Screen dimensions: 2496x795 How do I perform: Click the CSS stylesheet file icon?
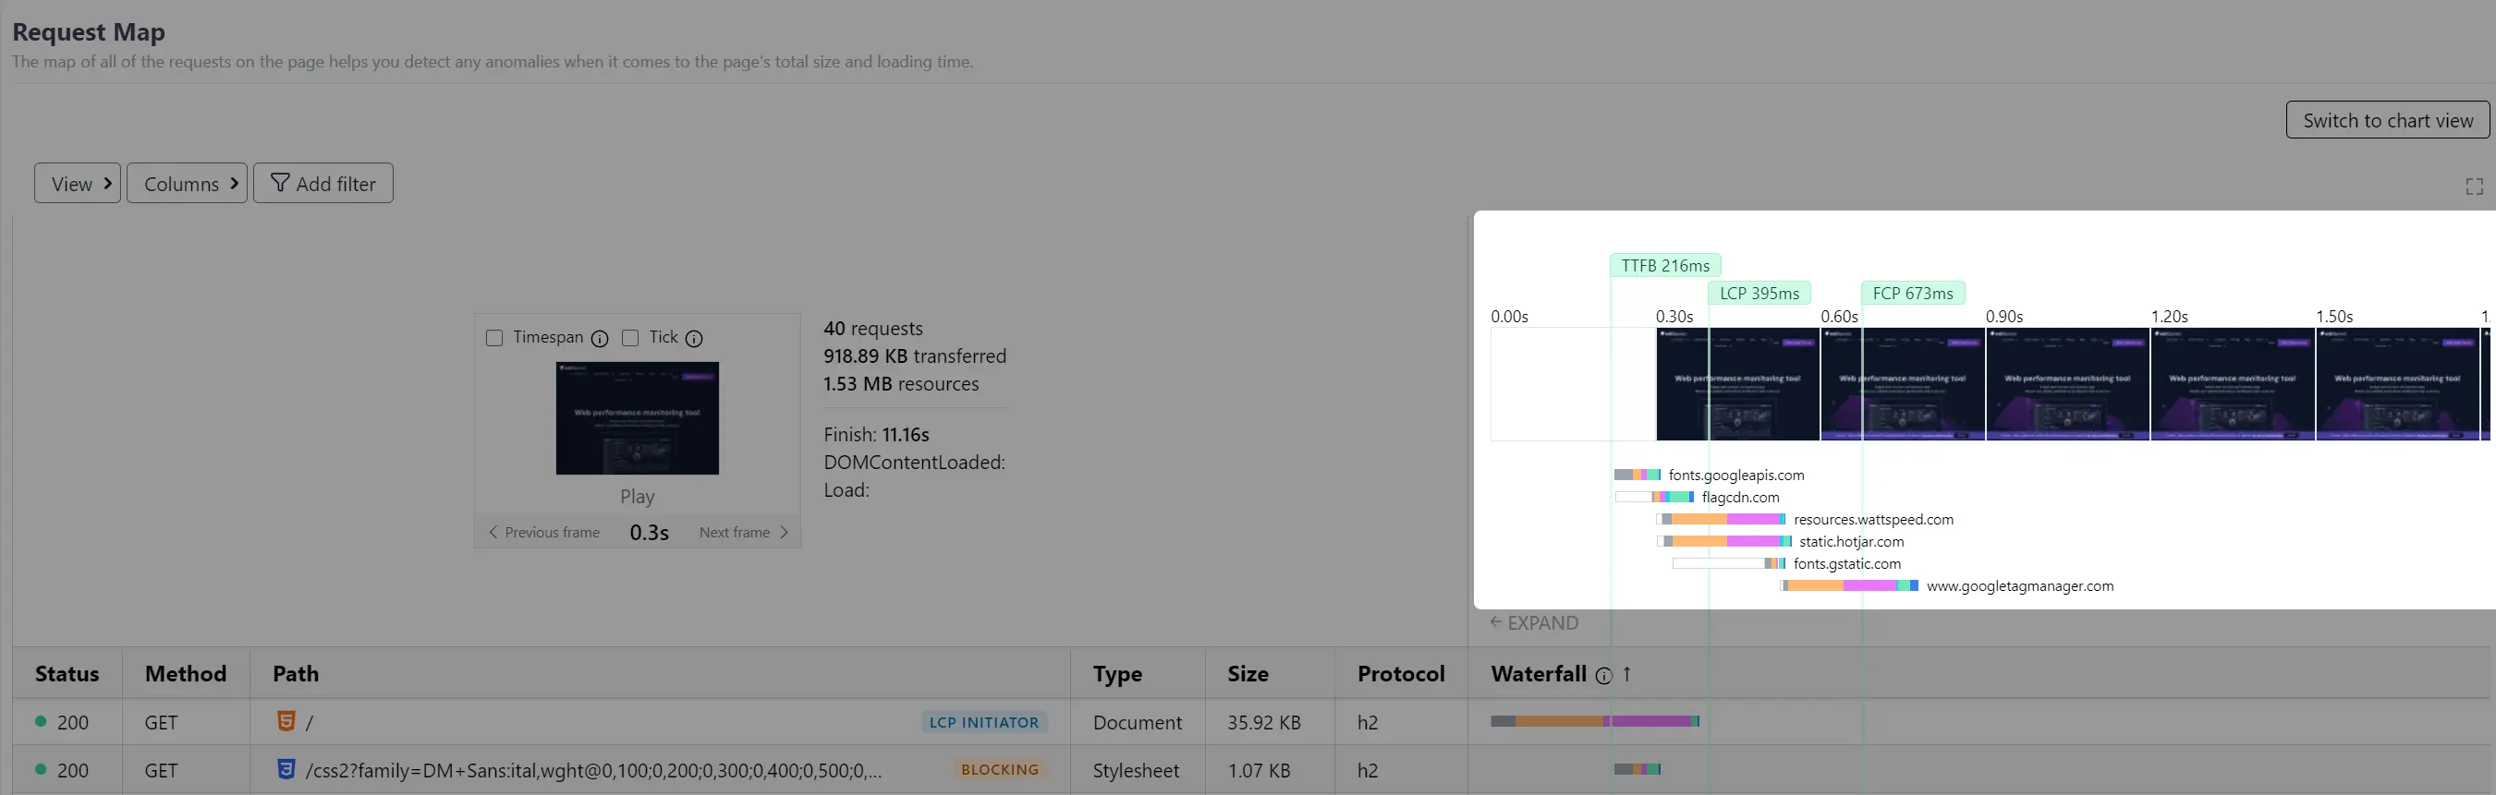tap(286, 770)
